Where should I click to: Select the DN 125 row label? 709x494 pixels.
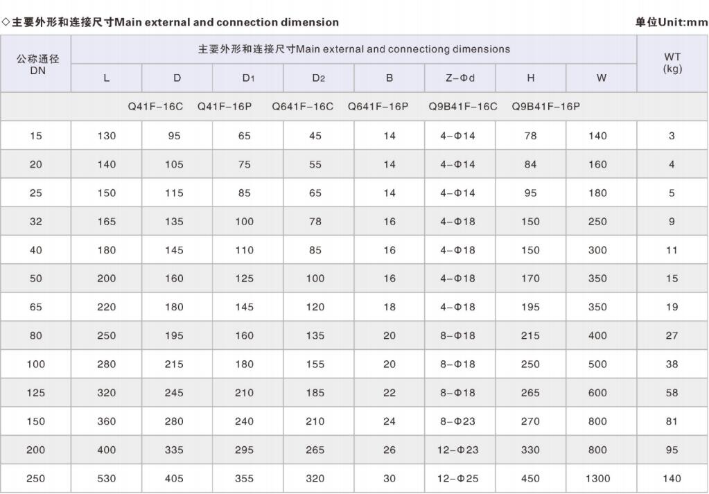(36, 393)
